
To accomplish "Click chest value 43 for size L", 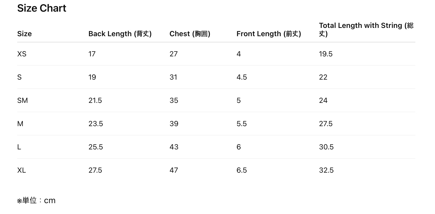I will point(174,147).
